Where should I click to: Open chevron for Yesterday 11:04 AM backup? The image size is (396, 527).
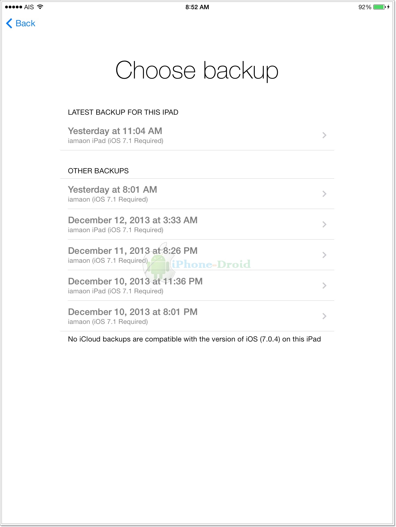324,135
